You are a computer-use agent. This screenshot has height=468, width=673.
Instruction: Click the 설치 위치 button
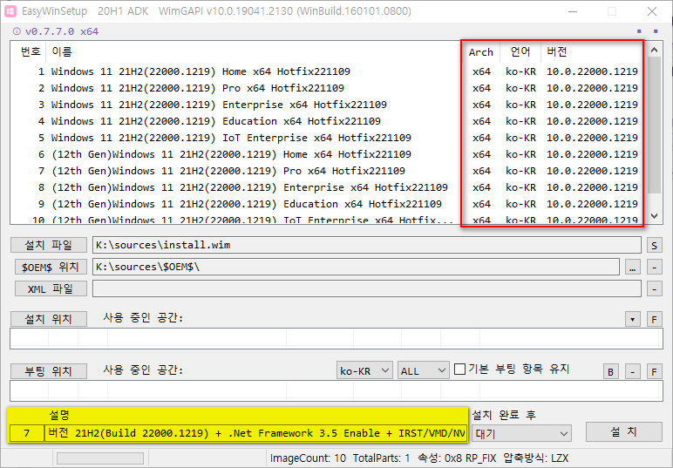pyautogui.click(x=49, y=319)
